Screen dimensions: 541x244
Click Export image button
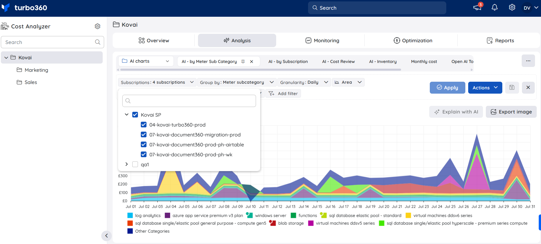[511, 112]
